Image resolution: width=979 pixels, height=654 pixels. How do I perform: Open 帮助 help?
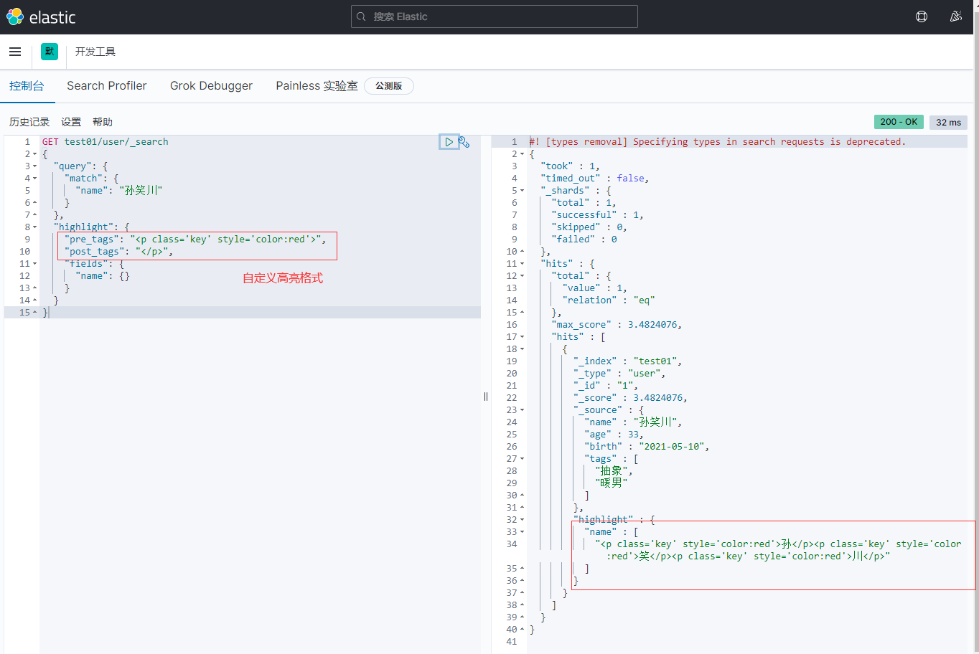pos(103,122)
